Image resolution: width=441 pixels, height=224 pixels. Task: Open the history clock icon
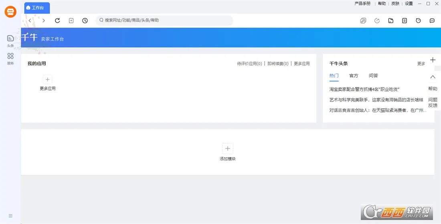(85, 20)
